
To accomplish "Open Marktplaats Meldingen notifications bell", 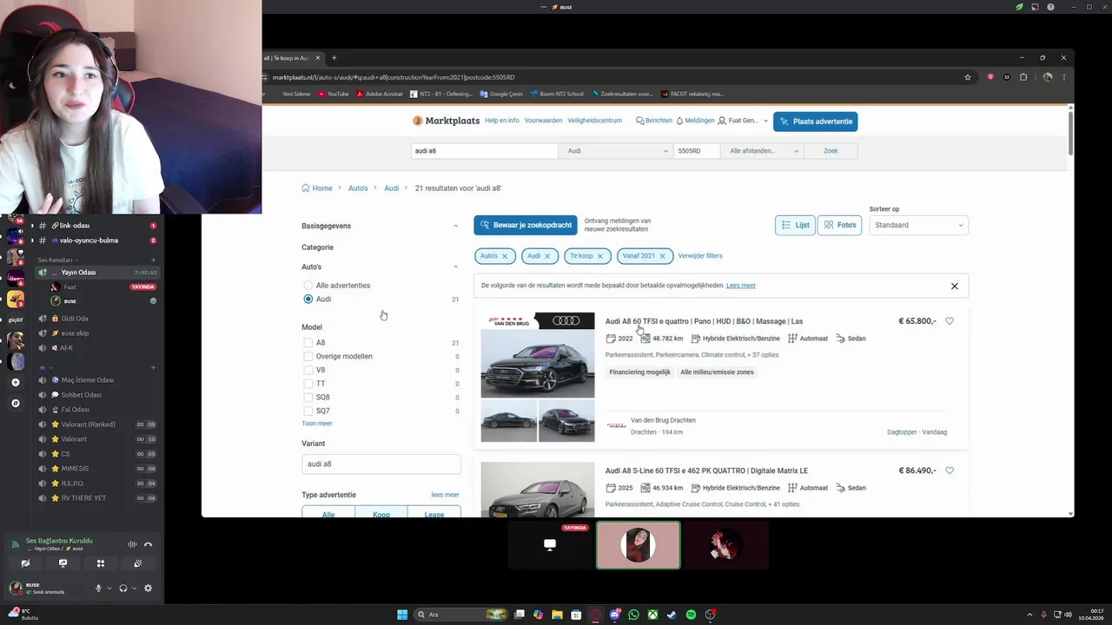I will point(695,121).
